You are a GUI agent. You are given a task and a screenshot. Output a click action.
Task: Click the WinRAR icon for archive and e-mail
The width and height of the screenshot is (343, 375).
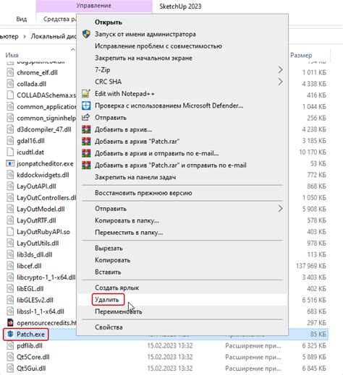pos(86,153)
